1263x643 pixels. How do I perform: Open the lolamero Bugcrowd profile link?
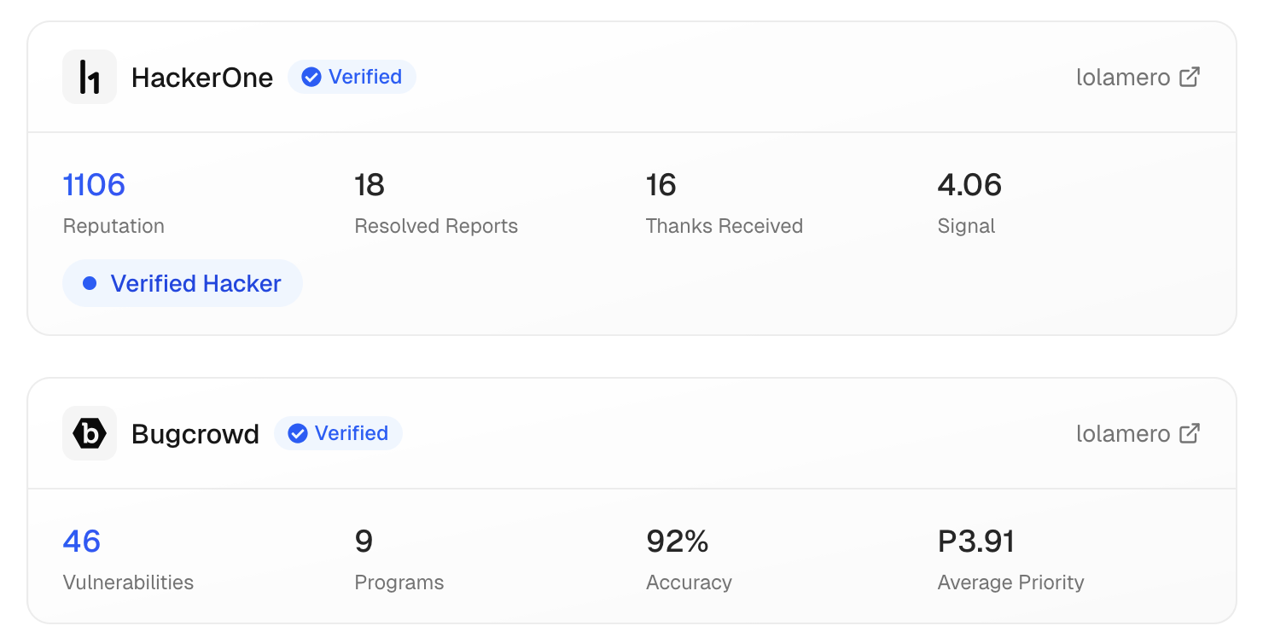click(1123, 434)
